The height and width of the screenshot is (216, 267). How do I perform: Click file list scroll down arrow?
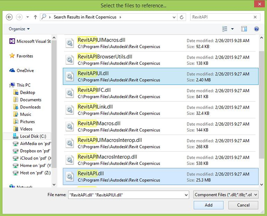tap(261, 184)
